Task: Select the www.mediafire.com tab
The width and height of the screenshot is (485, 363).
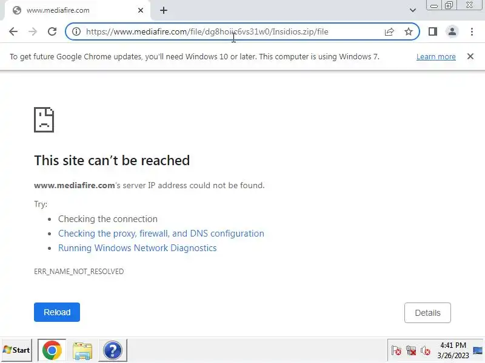Action: click(78, 10)
